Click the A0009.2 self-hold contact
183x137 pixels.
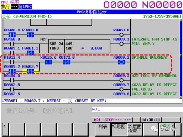click(12, 71)
